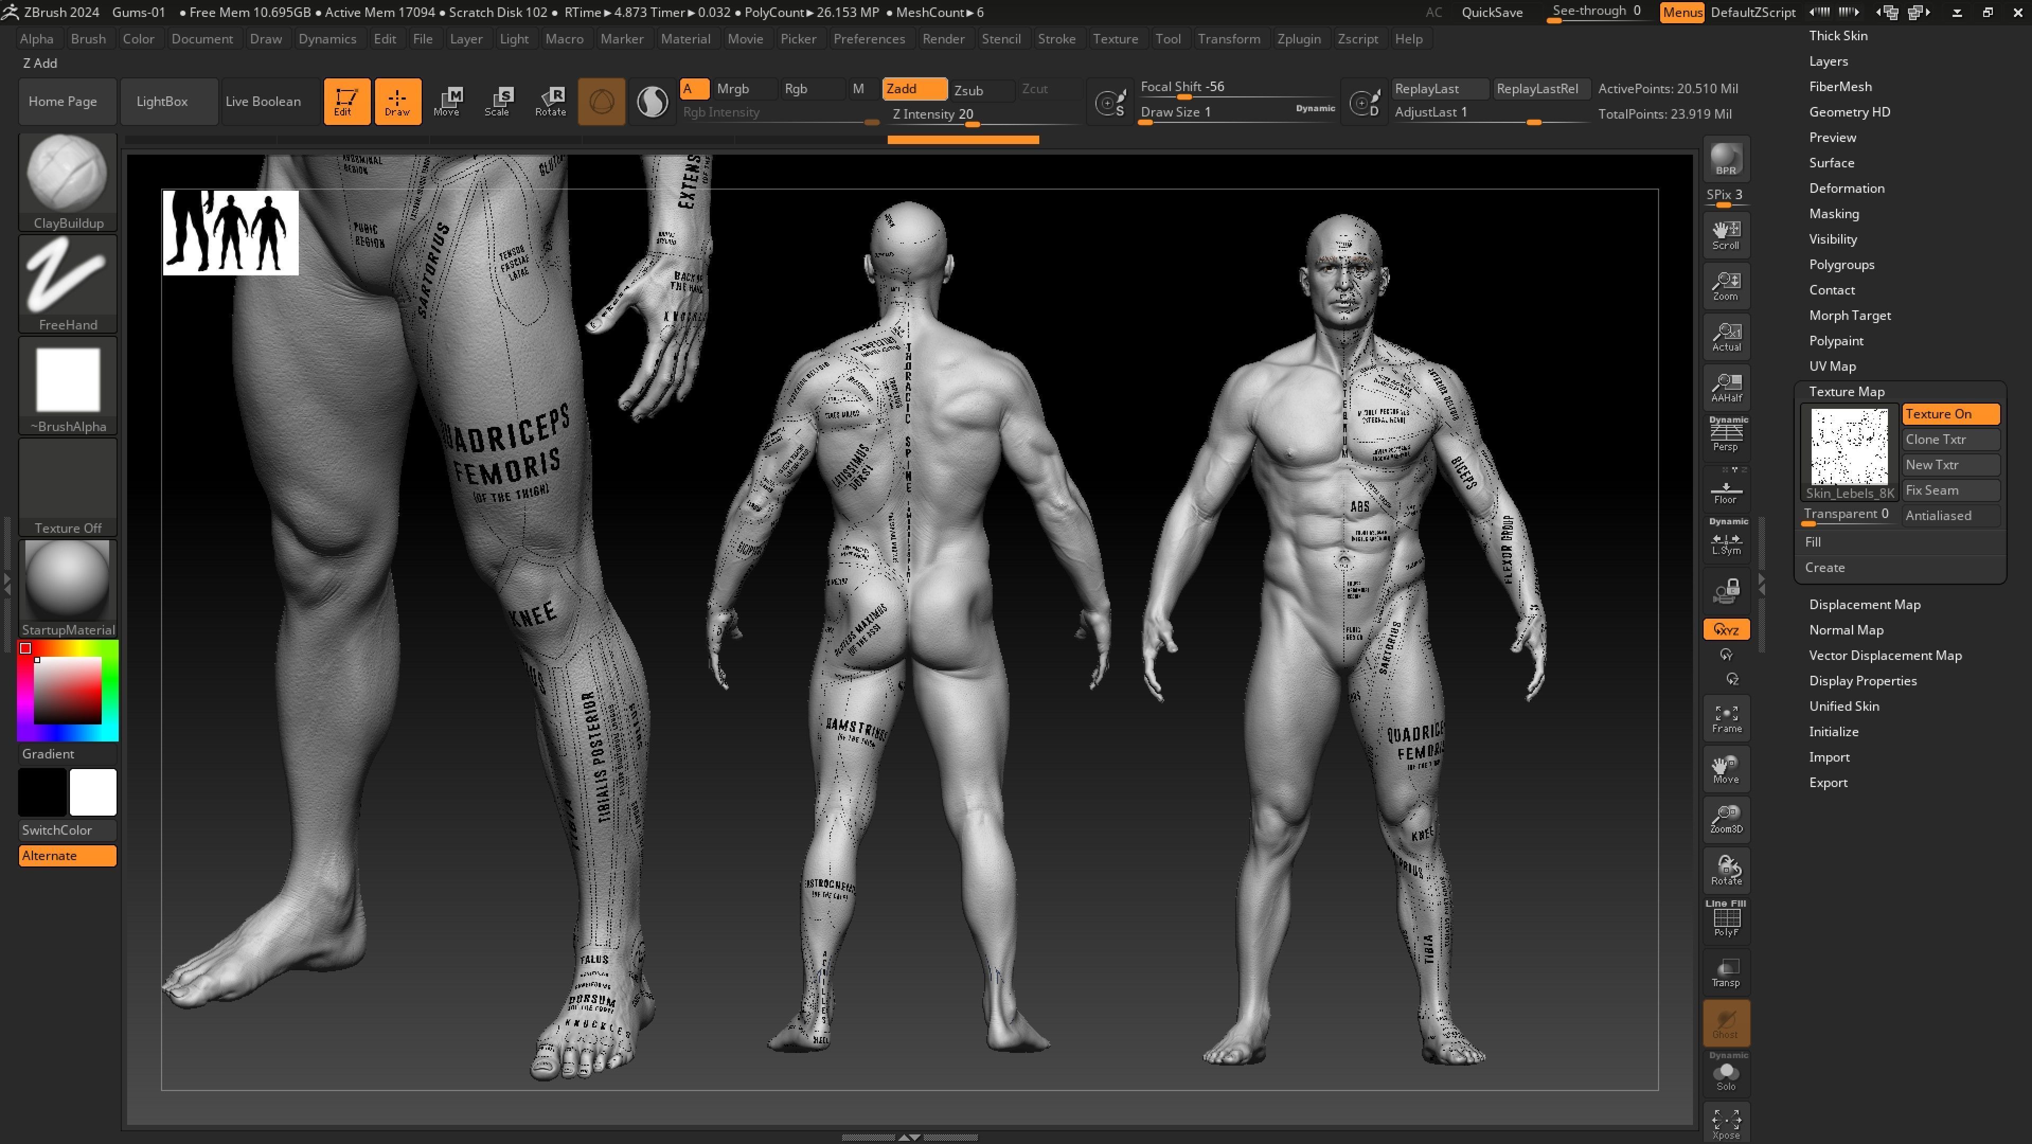Toggle the Alternate button
This screenshot has width=2032, height=1144.
click(68, 855)
